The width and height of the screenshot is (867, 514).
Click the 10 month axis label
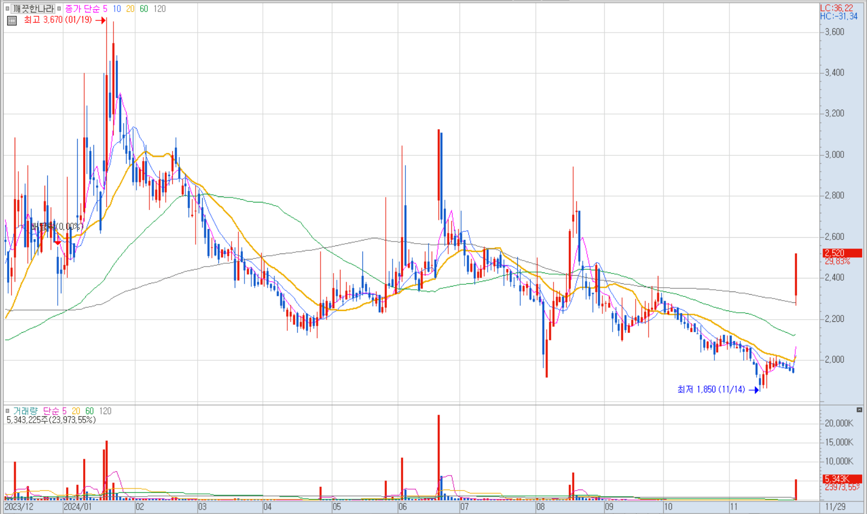click(668, 507)
